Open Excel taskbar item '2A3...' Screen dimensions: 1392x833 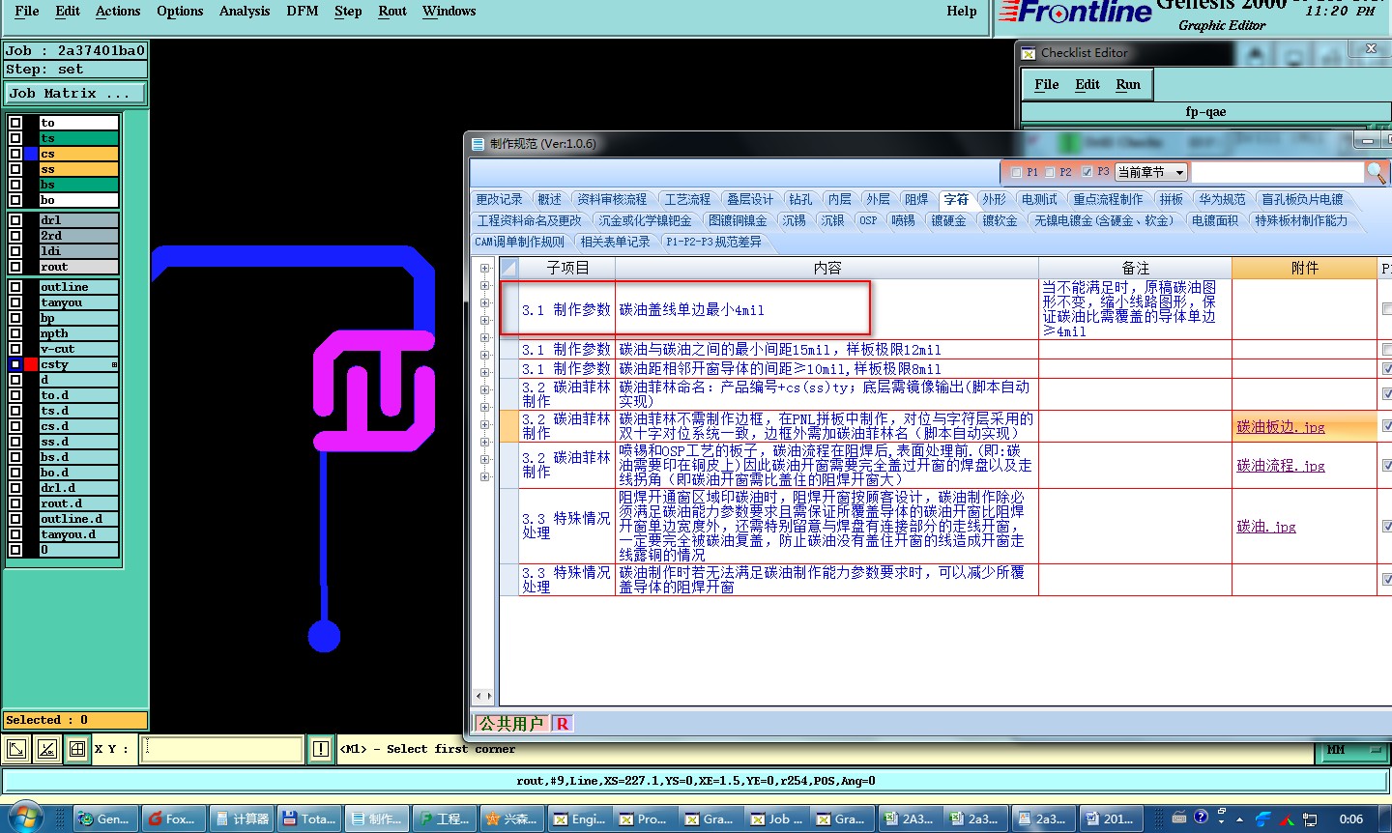pyautogui.click(x=911, y=819)
